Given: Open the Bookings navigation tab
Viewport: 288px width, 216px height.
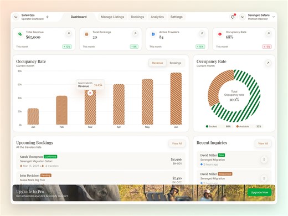Looking at the screenshot, I should pyautogui.click(x=137, y=17).
